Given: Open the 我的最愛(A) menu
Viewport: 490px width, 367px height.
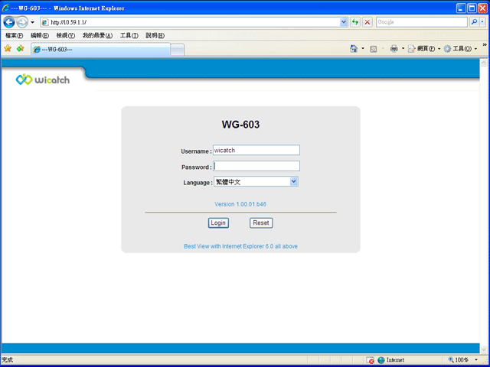Looking at the screenshot, I should [x=97, y=36].
